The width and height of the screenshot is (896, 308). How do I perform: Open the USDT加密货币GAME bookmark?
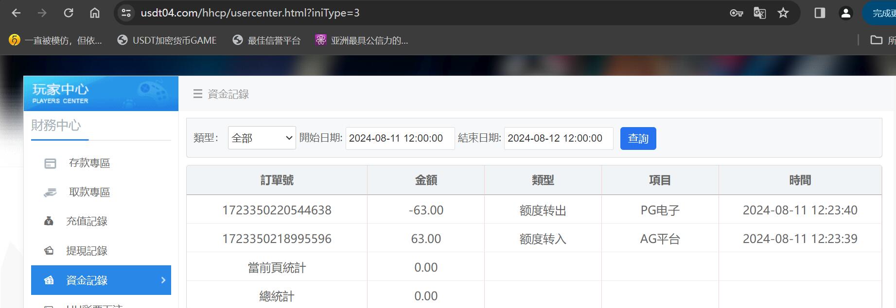(x=167, y=40)
